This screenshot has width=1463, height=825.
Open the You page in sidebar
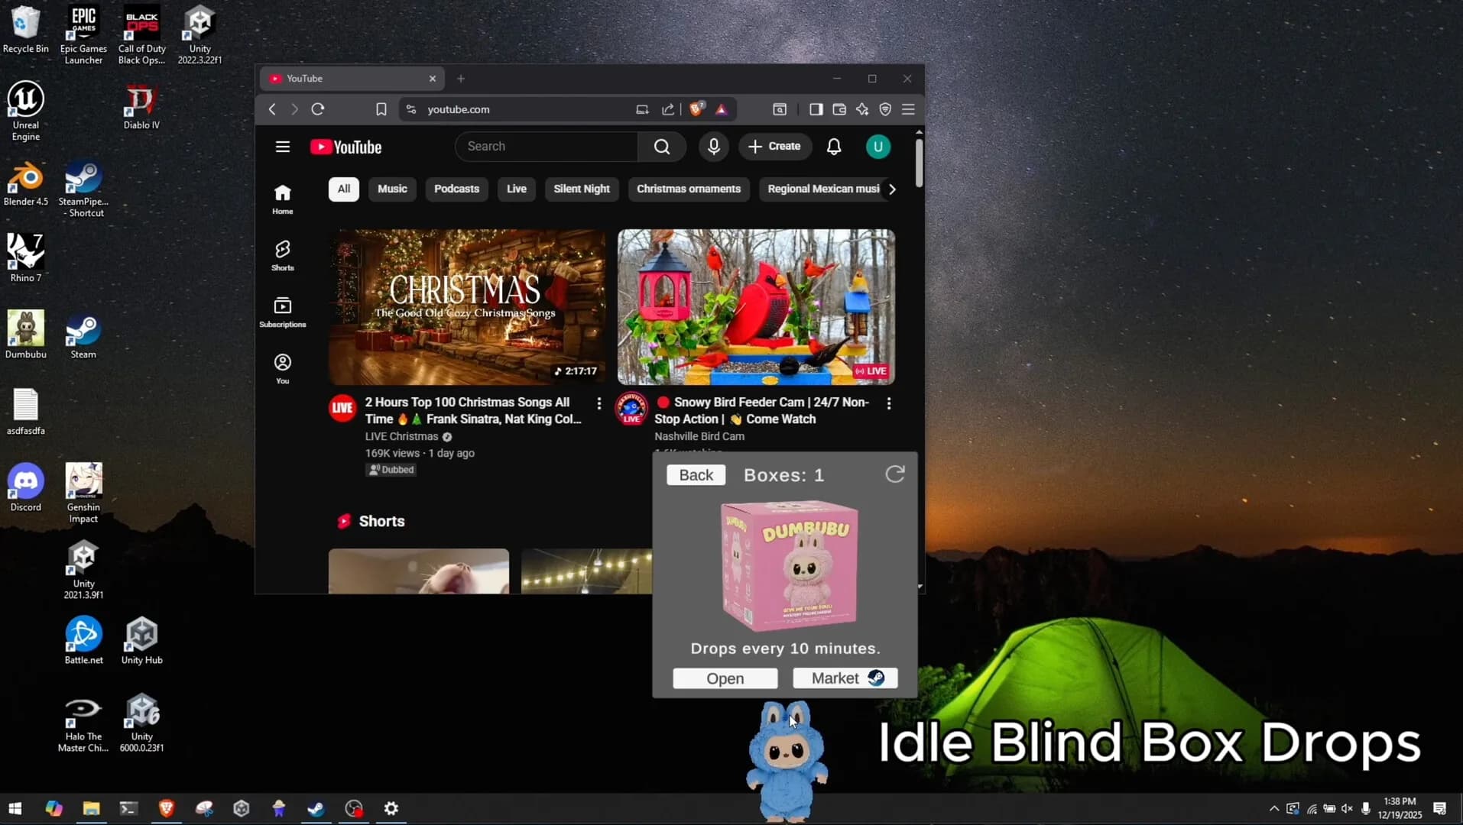tap(283, 369)
